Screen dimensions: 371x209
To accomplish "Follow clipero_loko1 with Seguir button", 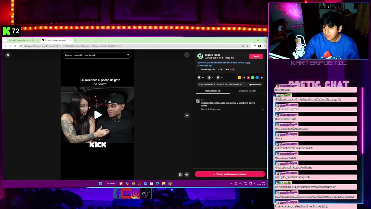I will [256, 56].
